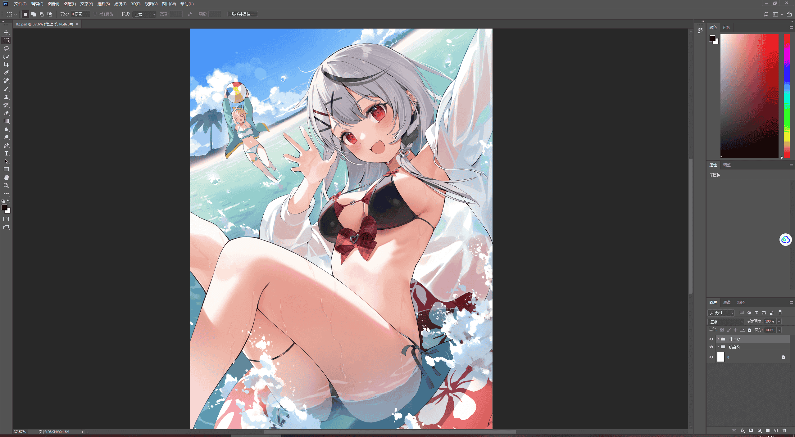Open the 滤镜 menu

tap(120, 4)
